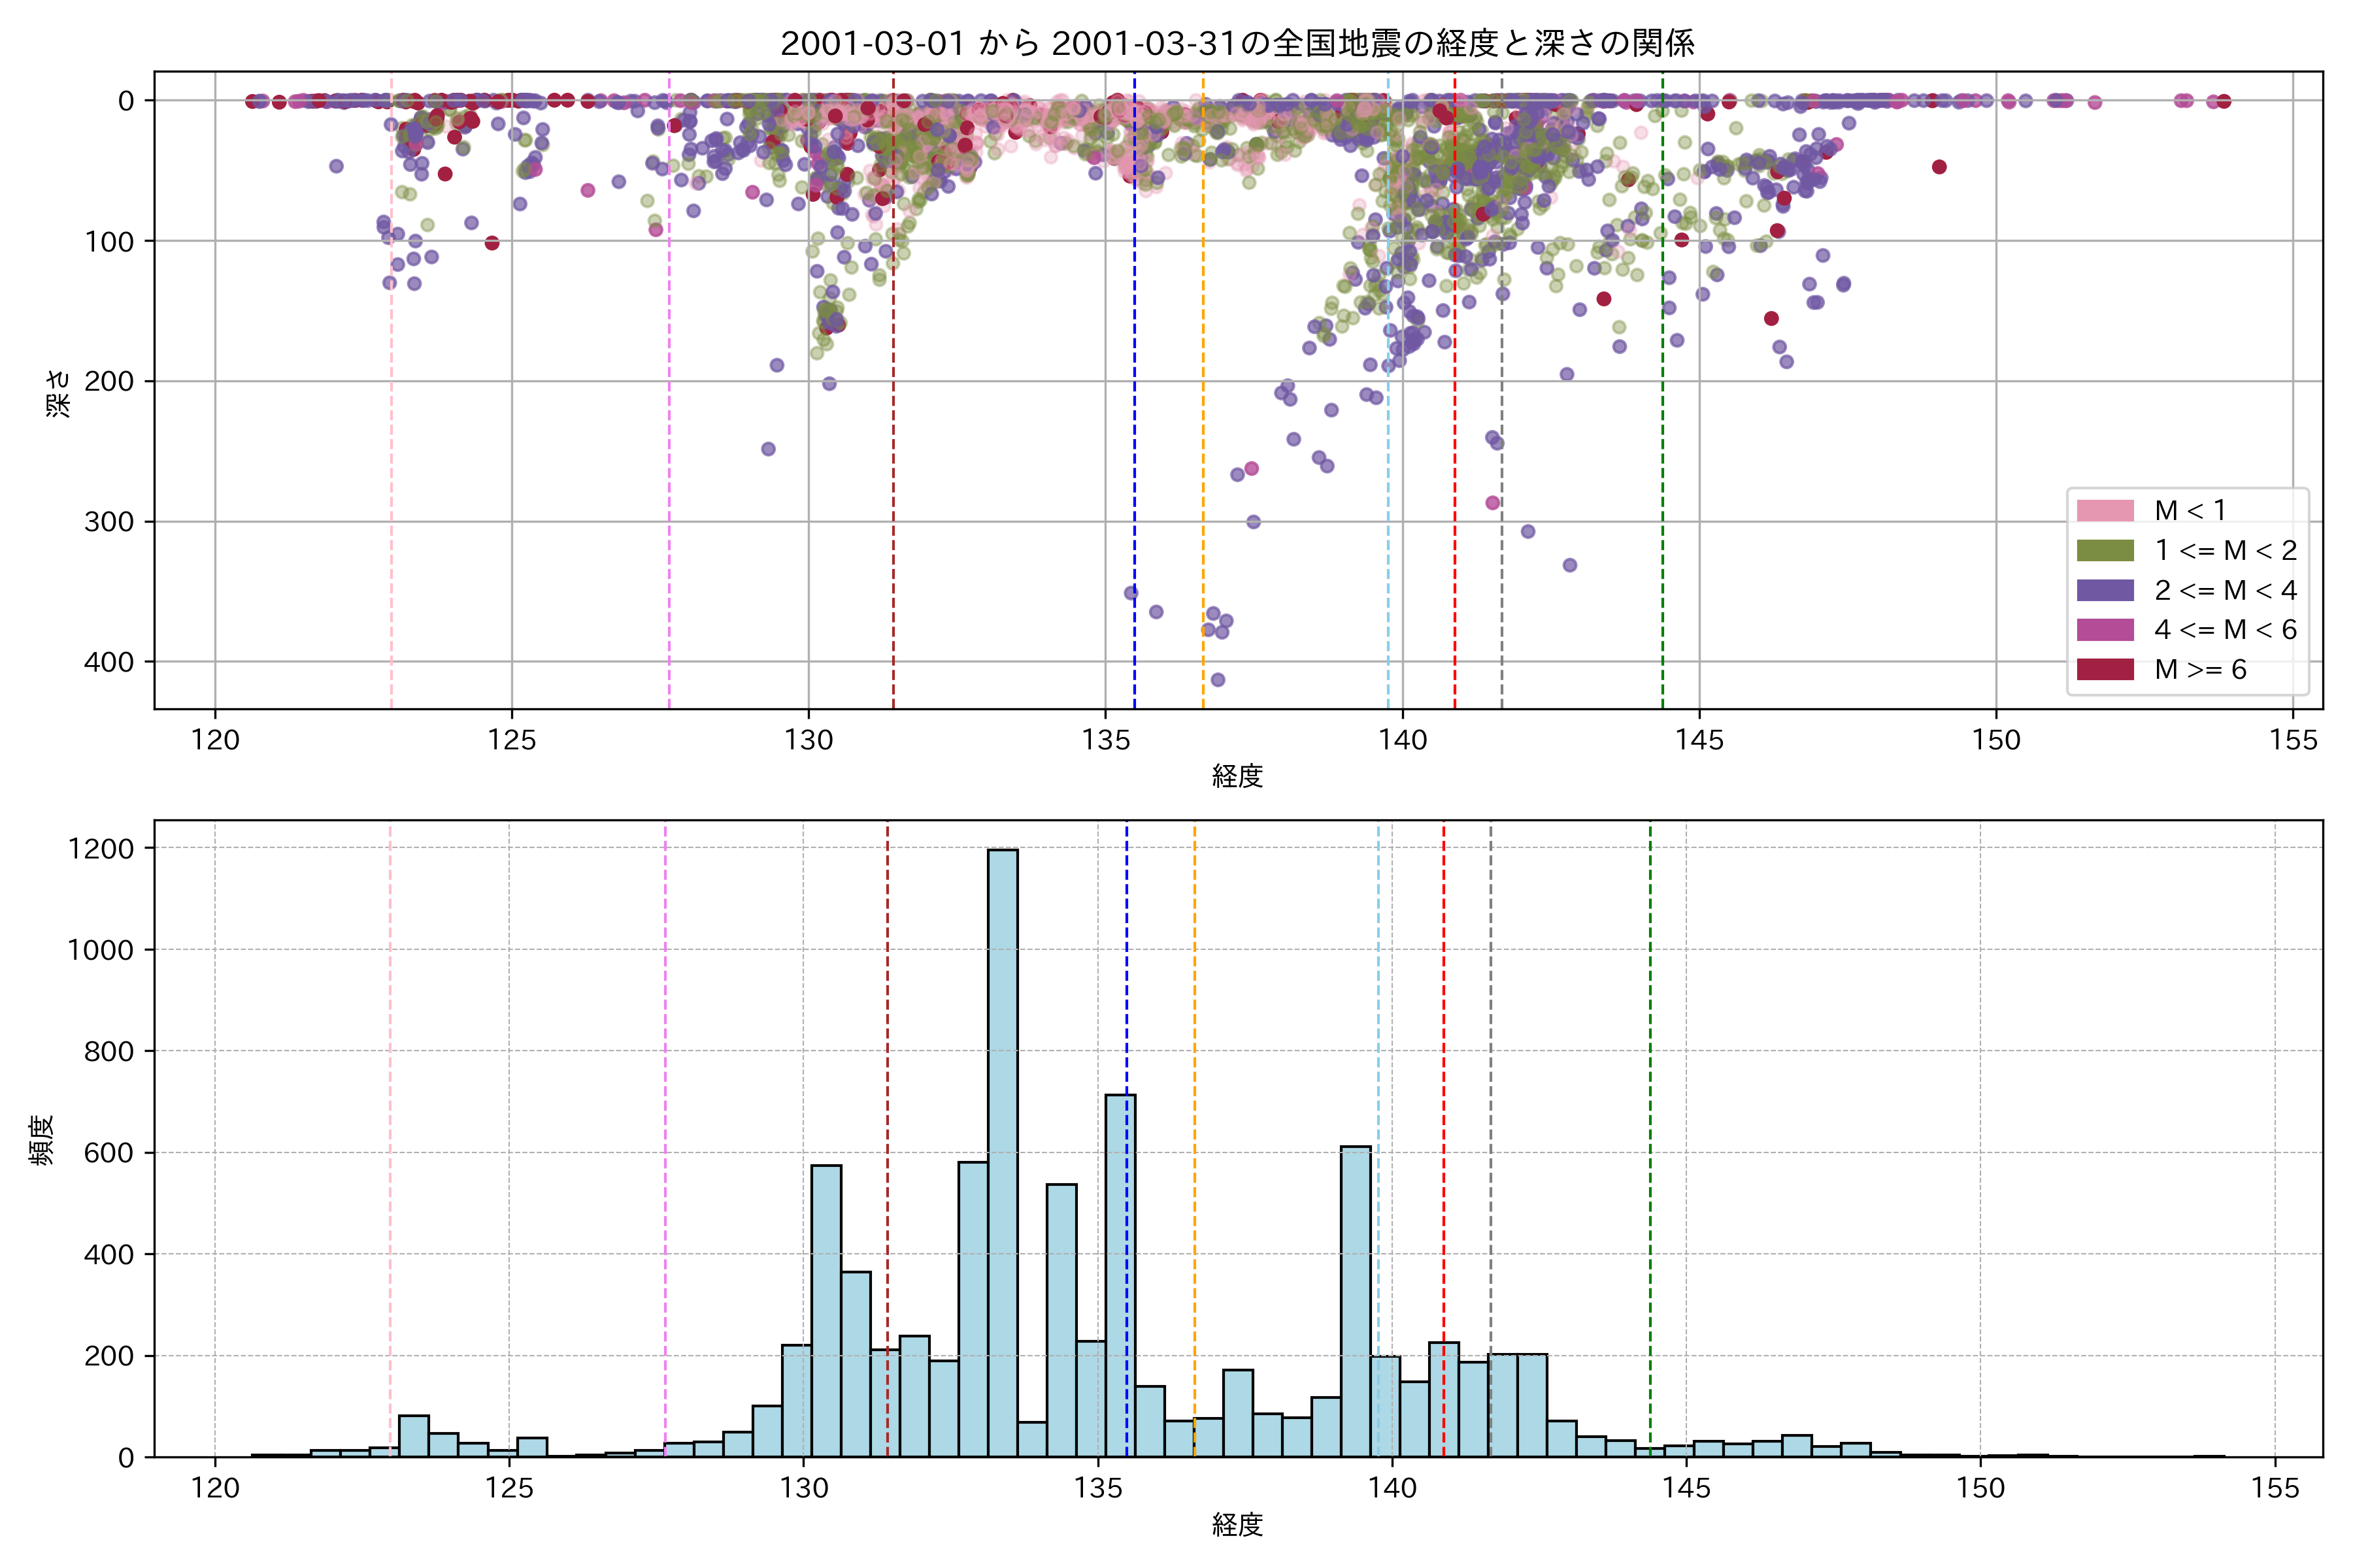Screen dimensions: 2353x1568
Task: Click the deepest purple point below depth 400
Action: [x=1218, y=680]
